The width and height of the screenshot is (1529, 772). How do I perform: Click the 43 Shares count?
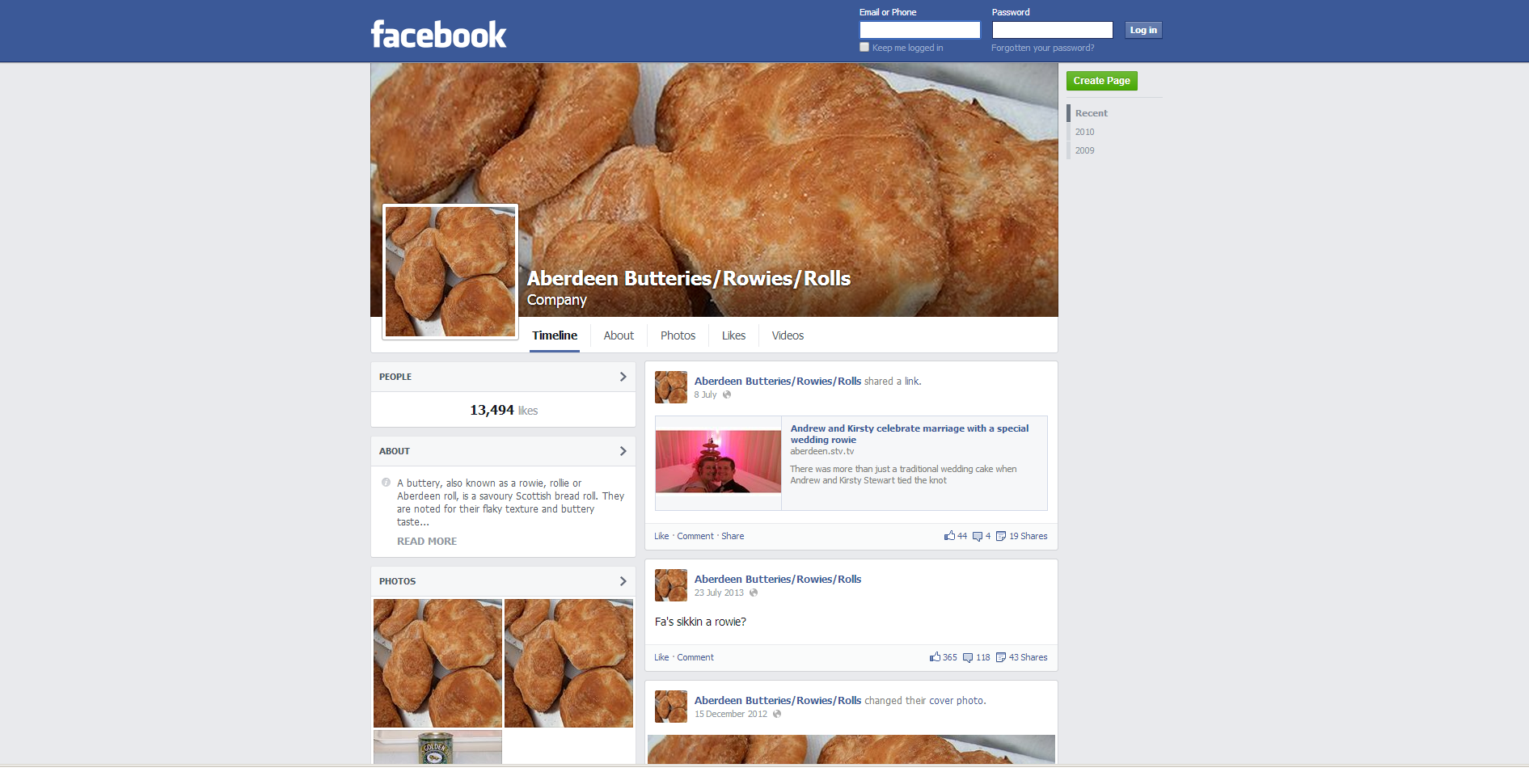pos(1028,657)
